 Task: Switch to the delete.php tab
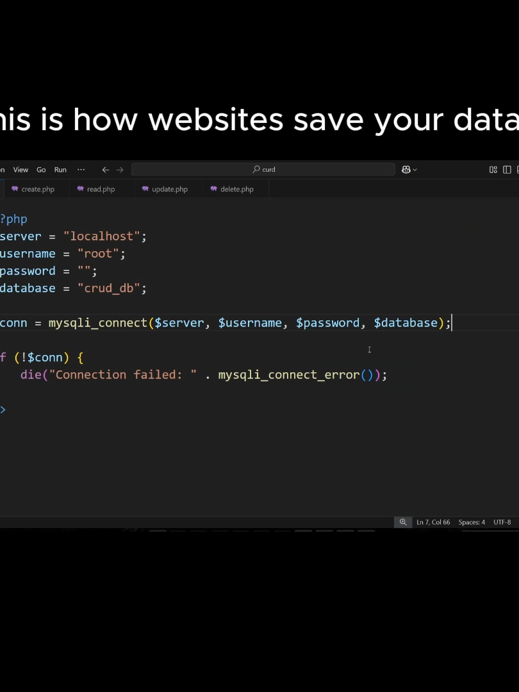click(232, 189)
